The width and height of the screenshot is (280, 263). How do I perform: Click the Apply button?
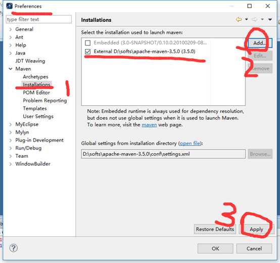click(x=256, y=229)
